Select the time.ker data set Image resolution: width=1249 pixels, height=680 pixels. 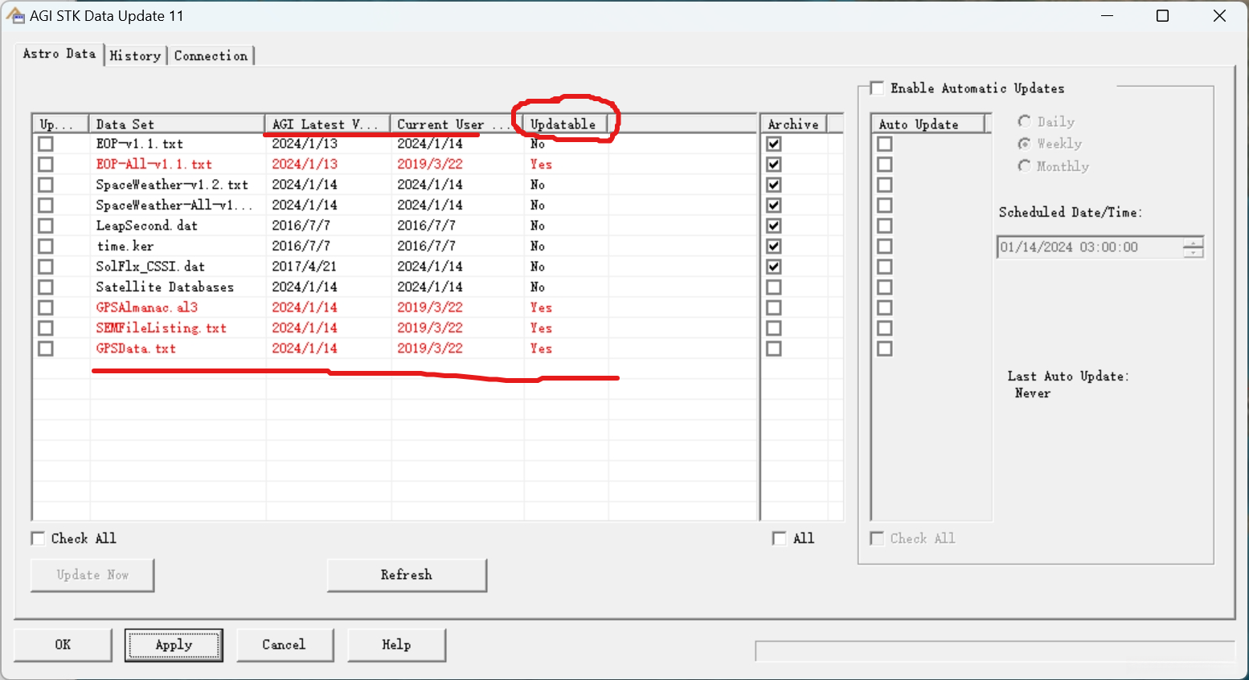click(x=125, y=246)
